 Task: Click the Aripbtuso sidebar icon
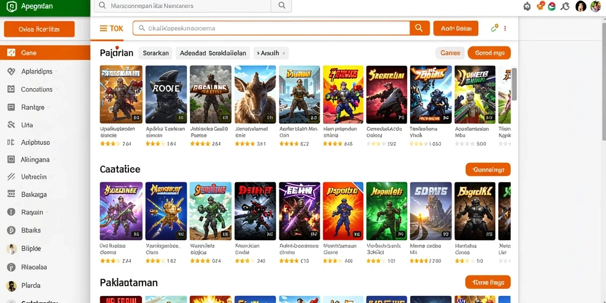11,143
